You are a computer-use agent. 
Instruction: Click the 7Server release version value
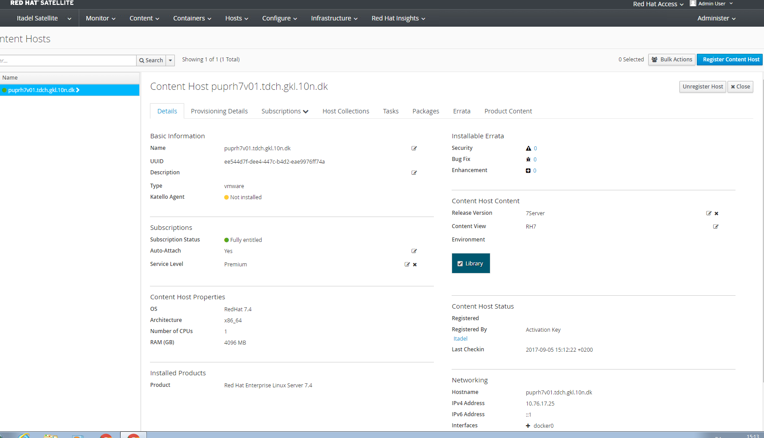535,213
